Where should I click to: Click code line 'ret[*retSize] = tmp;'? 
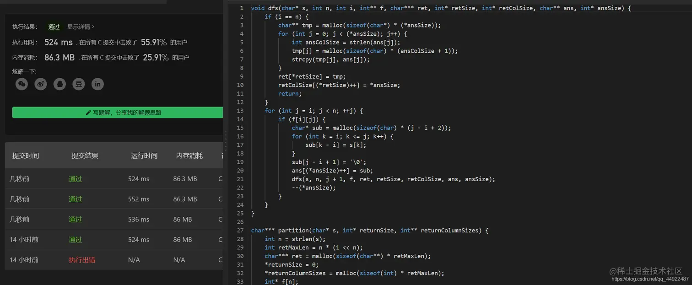[312, 76]
